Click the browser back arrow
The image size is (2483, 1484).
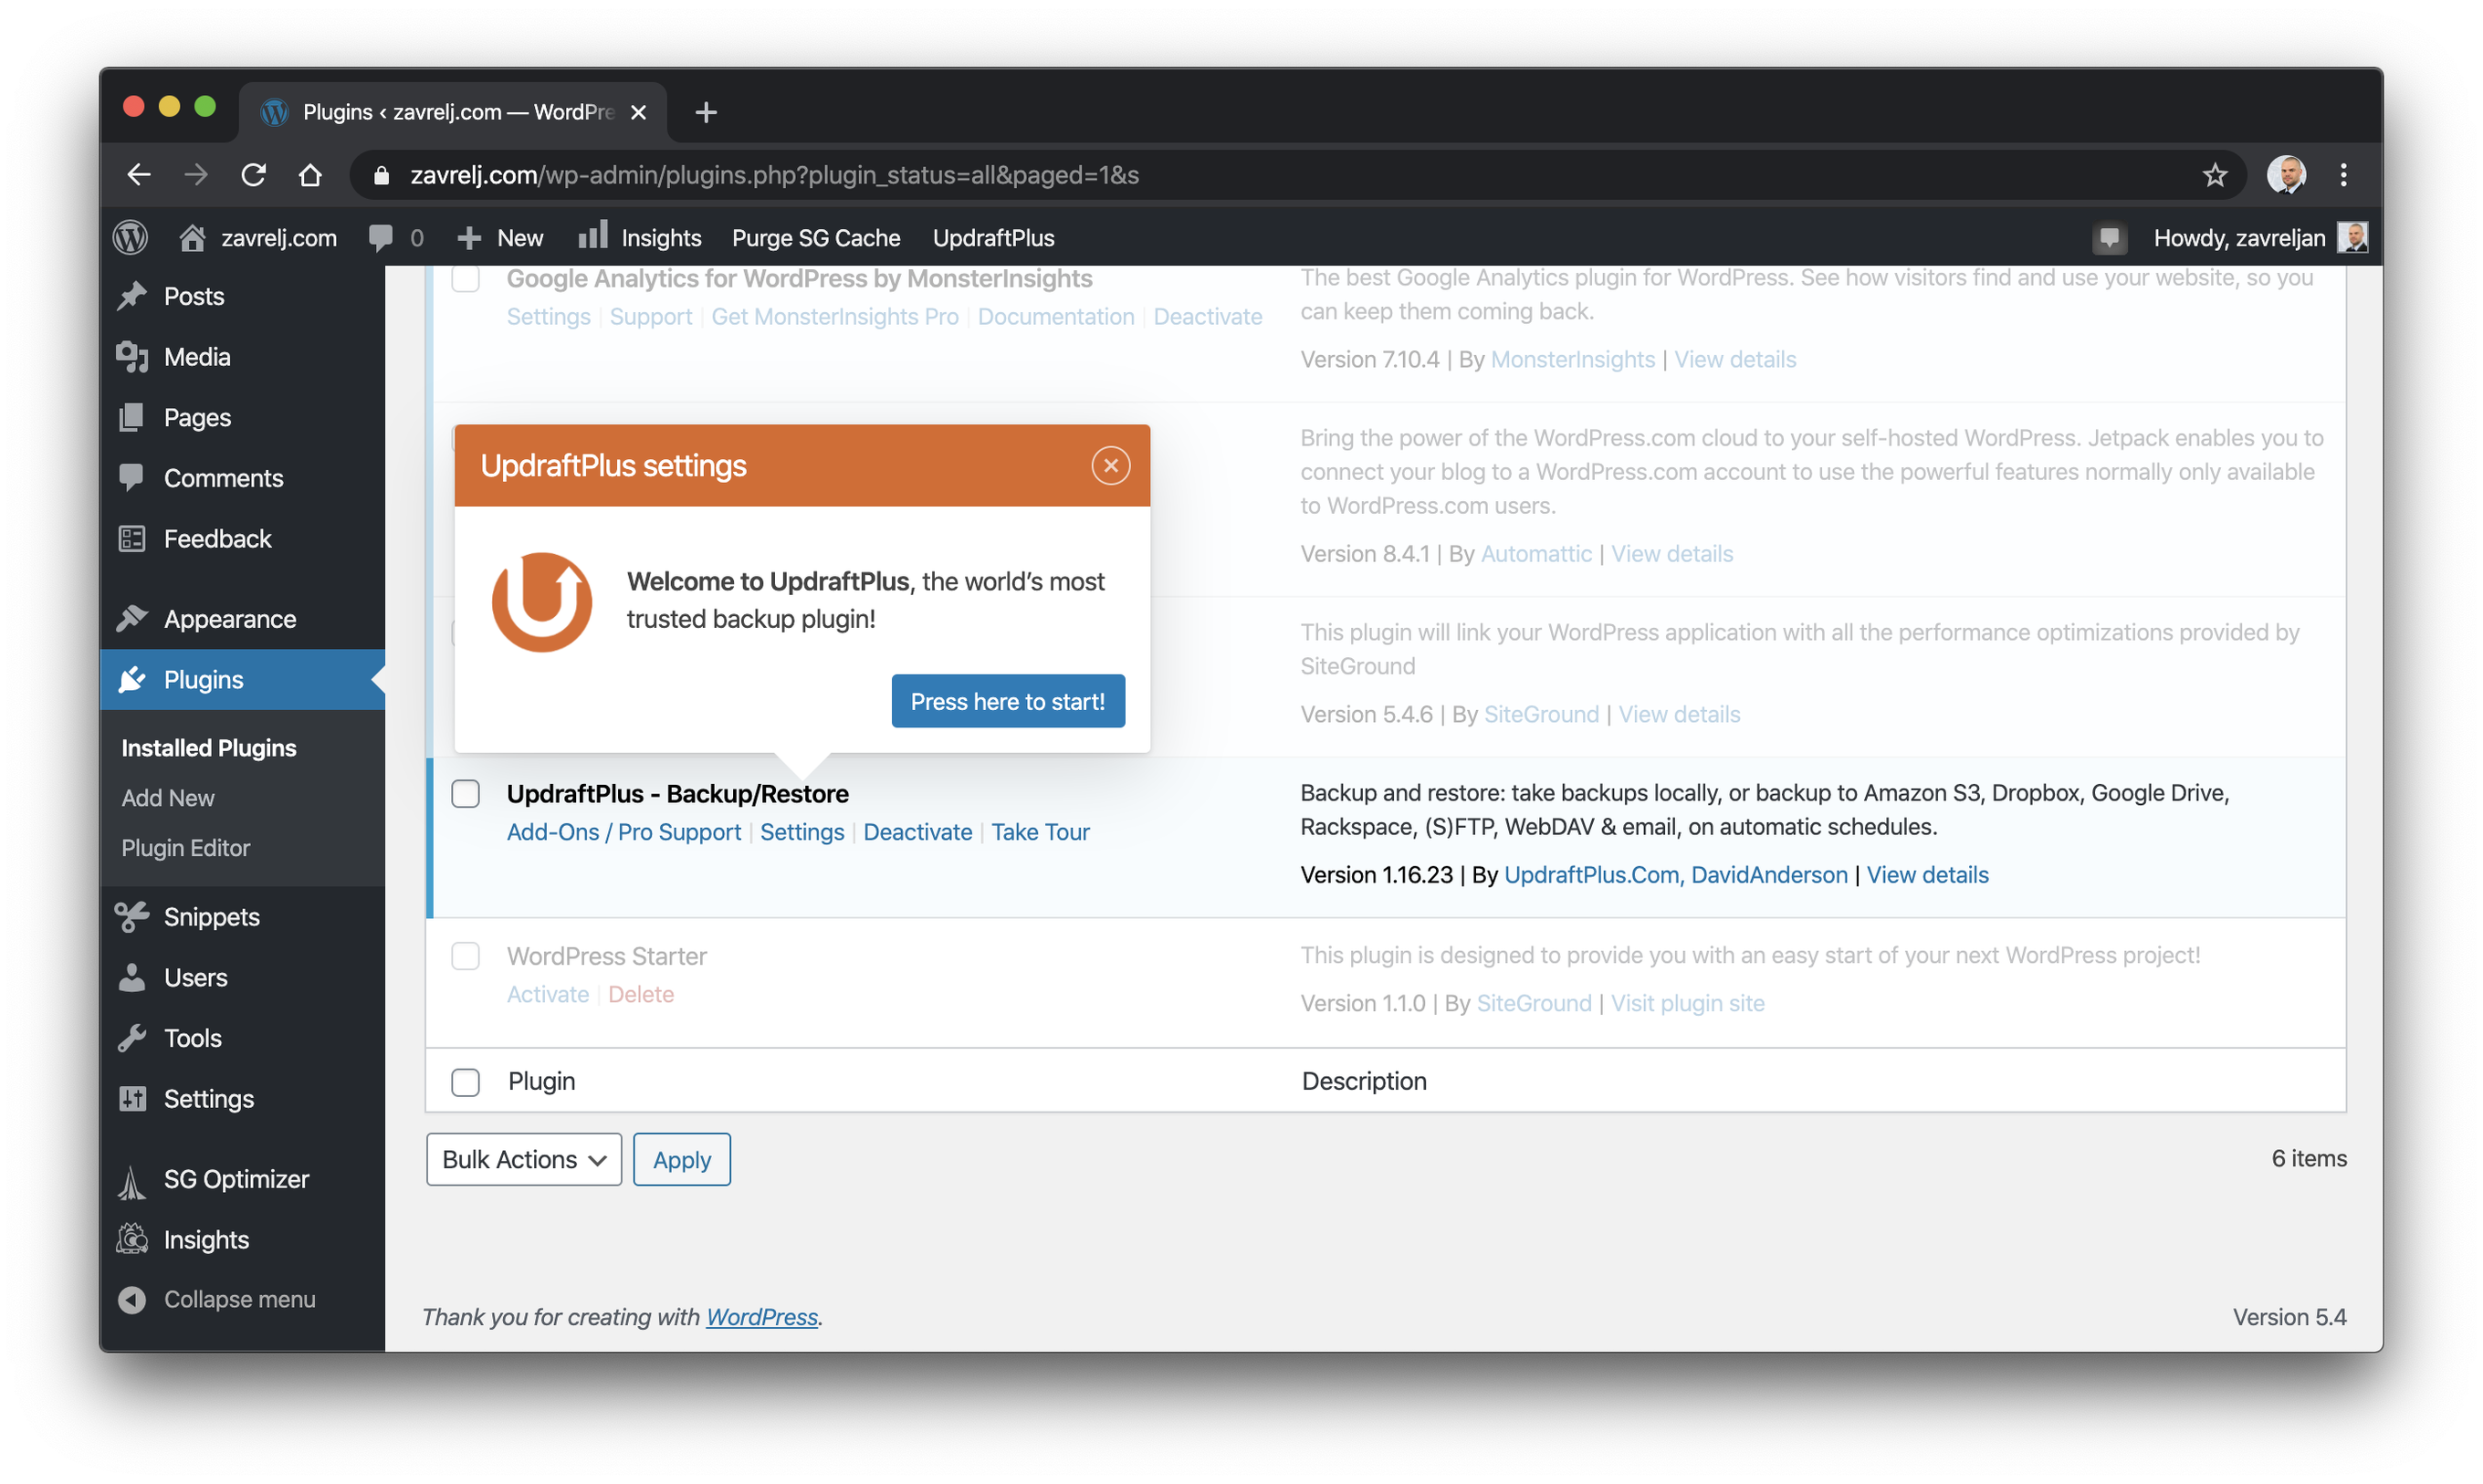pos(139,175)
